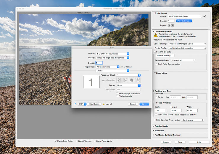Enable Gamut Warning checkbox
The image size is (219, 154).
click(x=77, y=141)
